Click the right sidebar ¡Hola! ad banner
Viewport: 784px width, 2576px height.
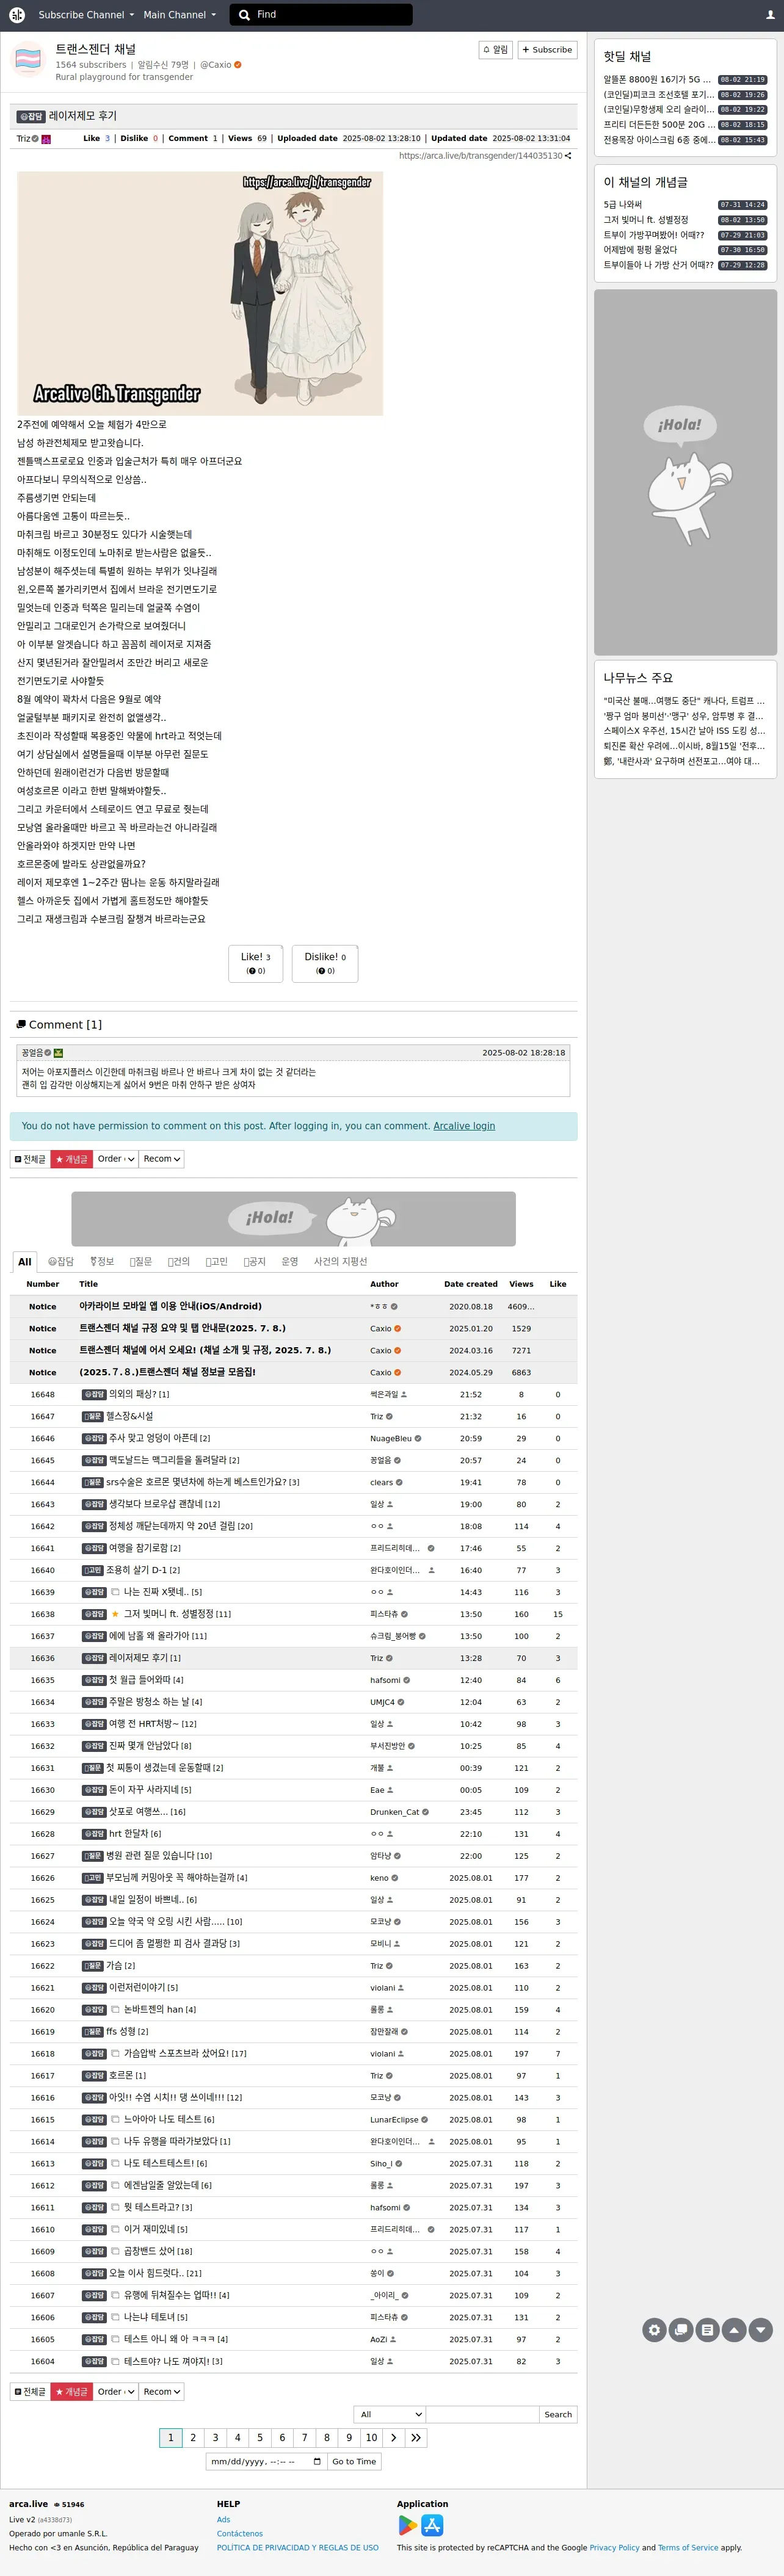(x=685, y=472)
